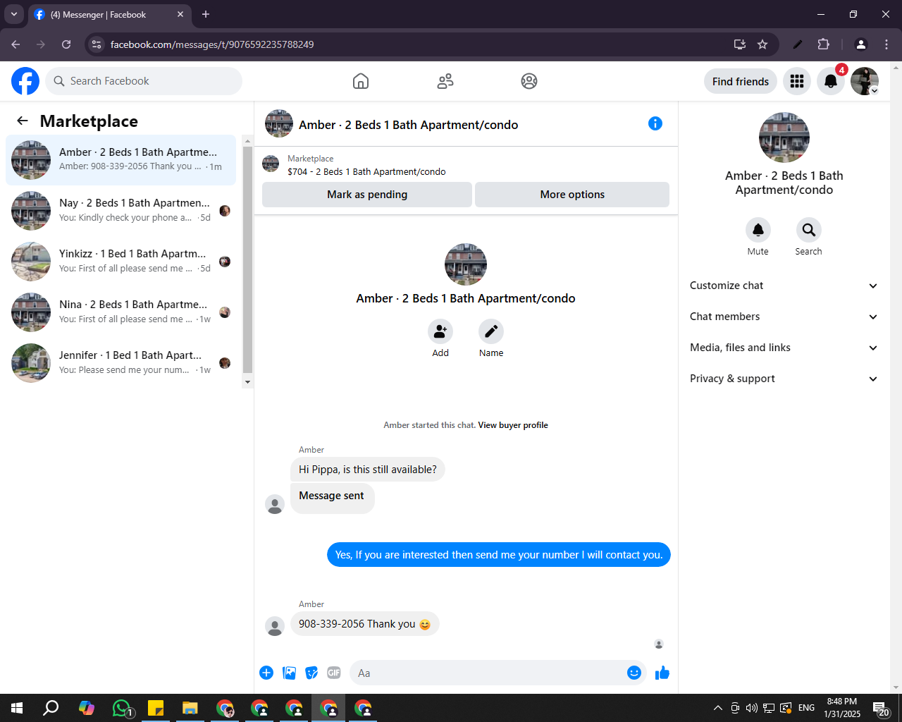Open the Jennifer conversation in chat list
Viewport: 902px width, 722px height.
pyautogui.click(x=121, y=363)
